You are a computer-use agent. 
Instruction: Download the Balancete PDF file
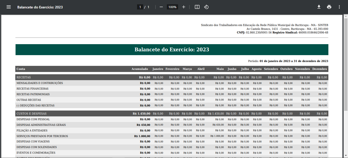tap(319, 7)
